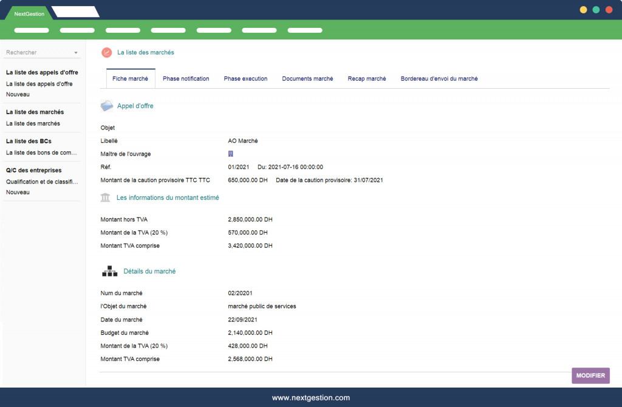The width and height of the screenshot is (622, 407).
Task: Click Nouveau under La liste des appels d'offre
Action: click(x=18, y=94)
